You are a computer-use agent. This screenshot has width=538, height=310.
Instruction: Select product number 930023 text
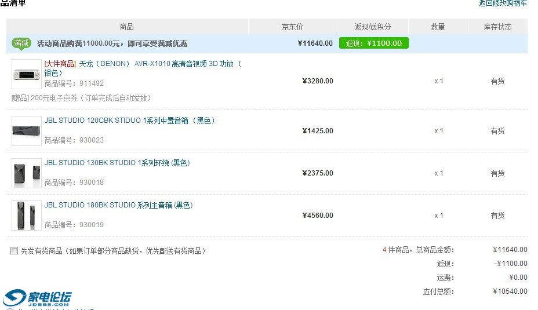(92, 140)
